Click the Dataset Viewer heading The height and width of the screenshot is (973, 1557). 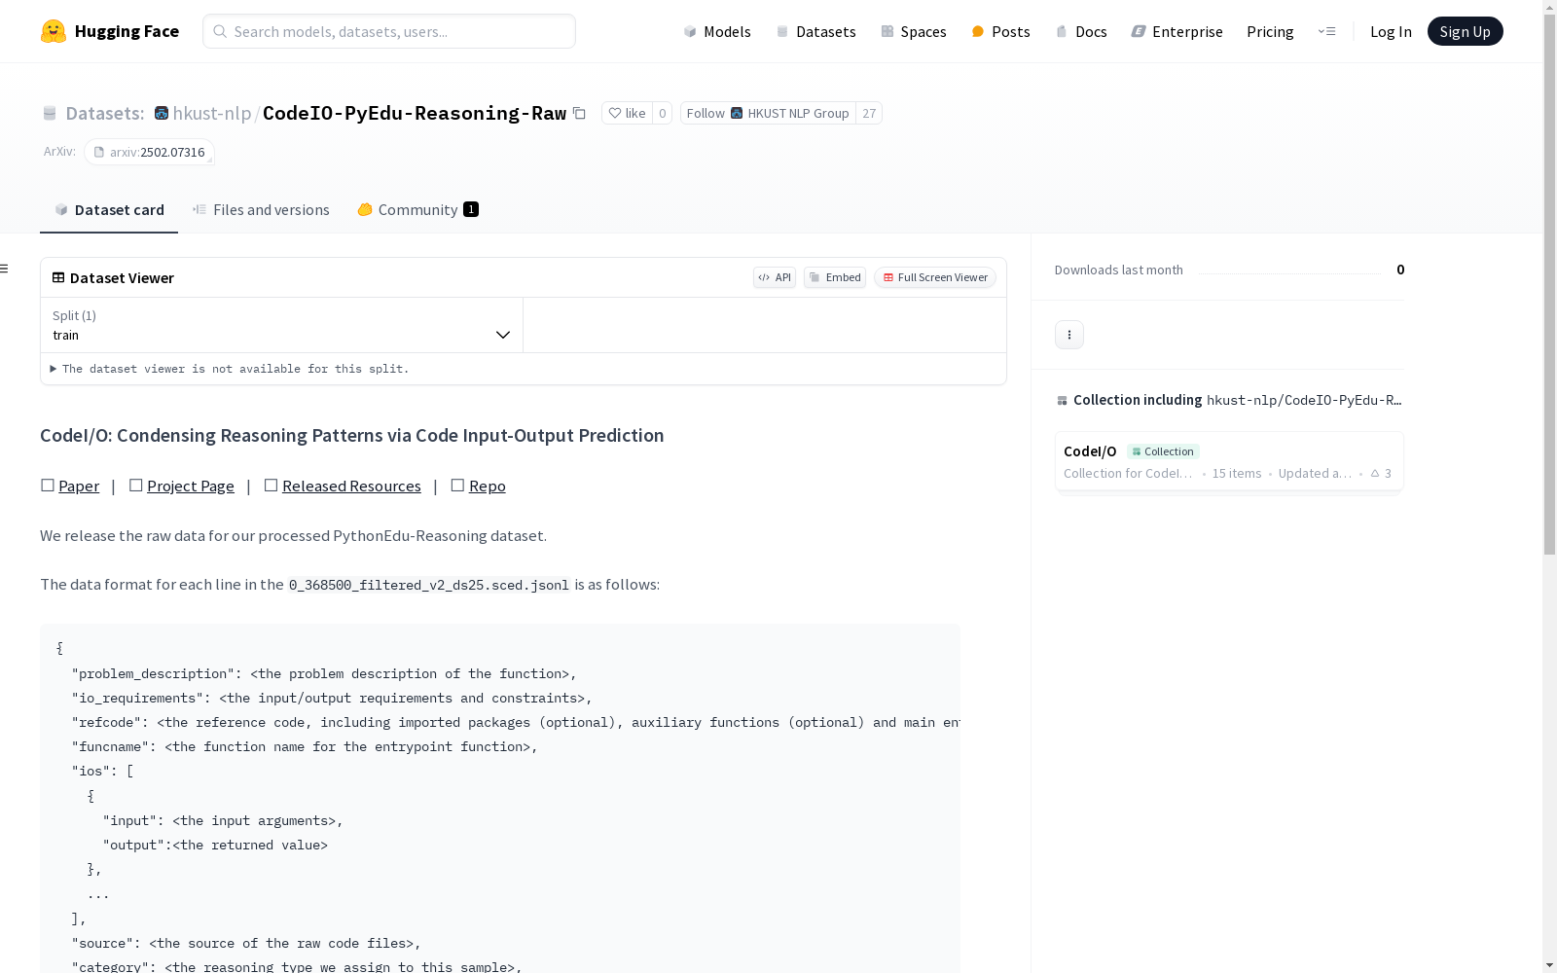click(x=122, y=277)
